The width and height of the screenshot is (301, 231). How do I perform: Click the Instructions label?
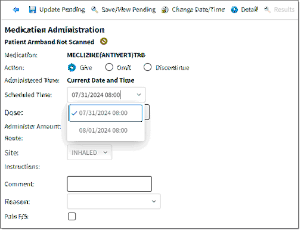pyautogui.click(x=22, y=167)
